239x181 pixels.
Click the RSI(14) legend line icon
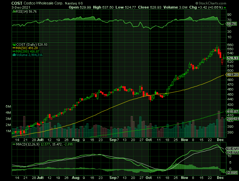tap(14, 11)
